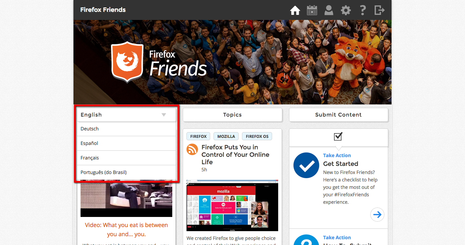Go to the Home icon in header

(295, 10)
